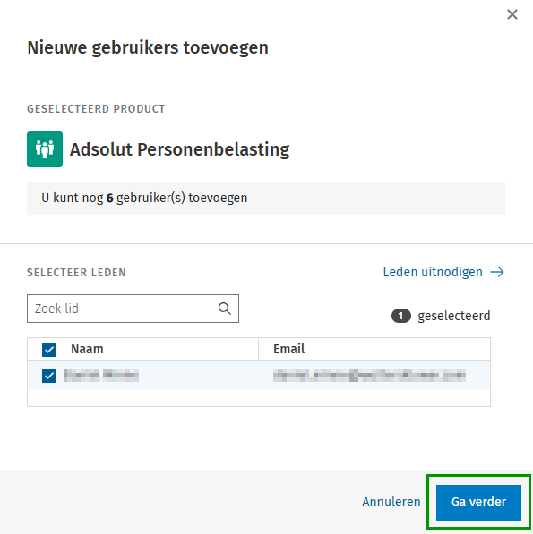Close the Nieuwe gebruikers toevoegen dialog

(x=512, y=14)
